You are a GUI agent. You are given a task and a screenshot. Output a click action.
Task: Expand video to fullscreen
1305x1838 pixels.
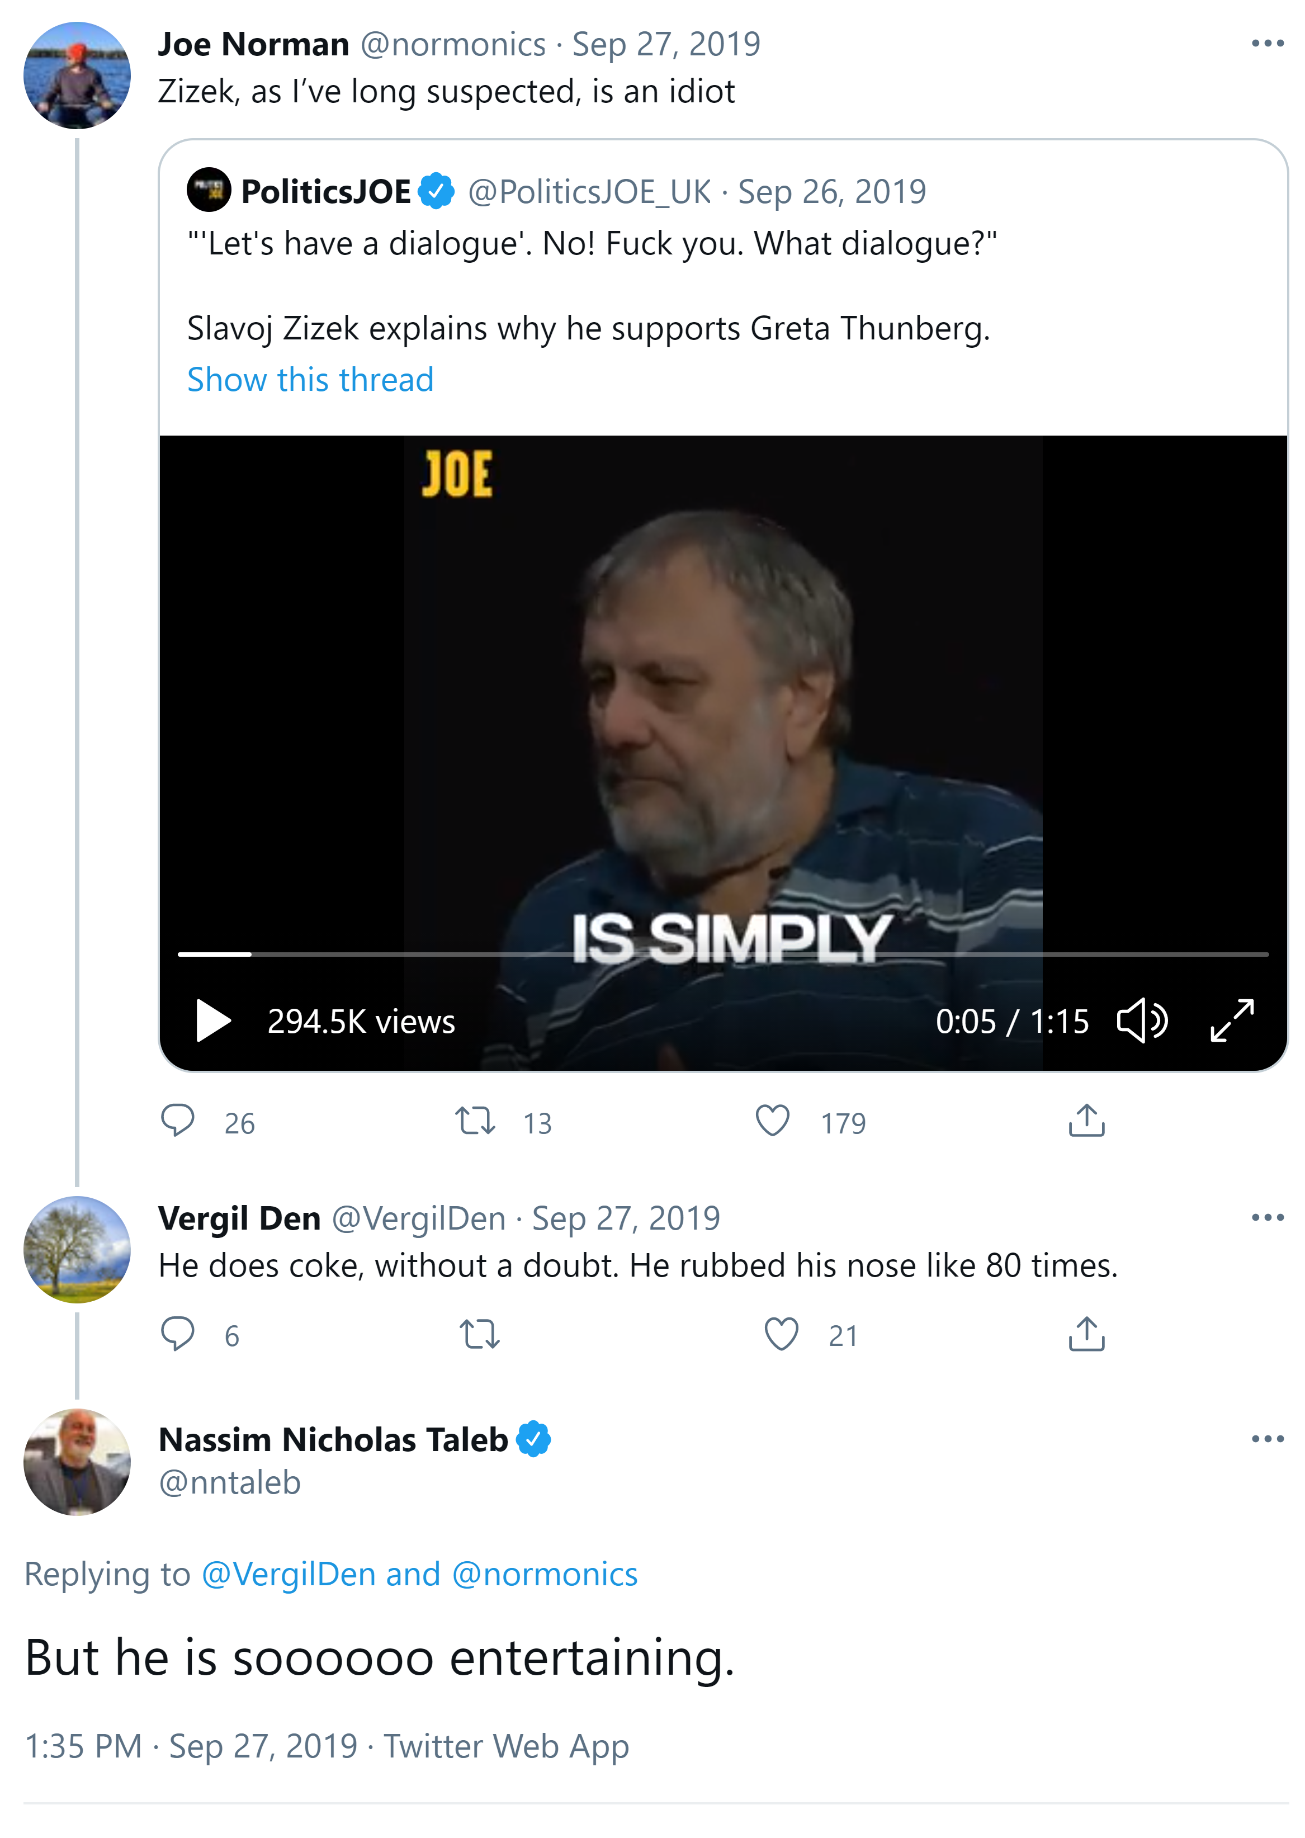click(1232, 1020)
